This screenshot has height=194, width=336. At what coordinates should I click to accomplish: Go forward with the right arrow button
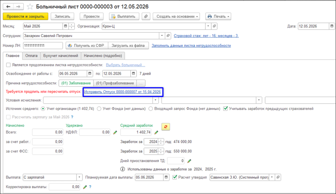(x=18, y=7)
